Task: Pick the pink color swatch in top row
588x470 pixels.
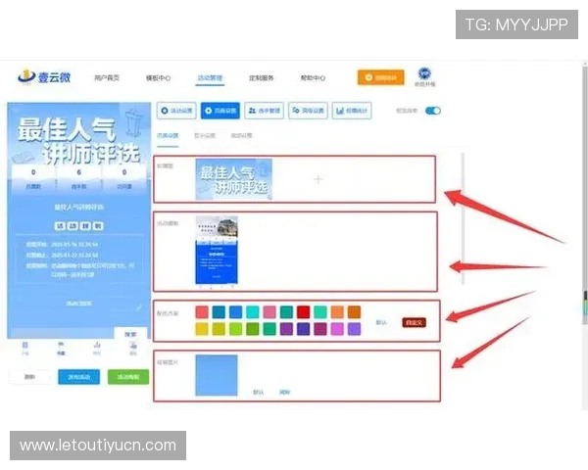Action: [269, 311]
